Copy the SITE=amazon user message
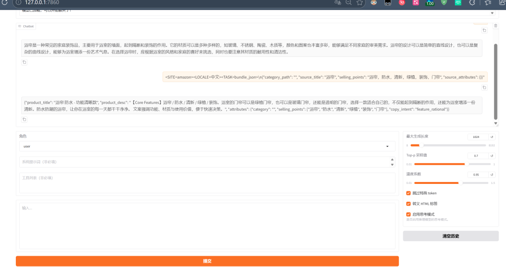Image resolution: width=506 pixels, height=267 pixels. coord(484,88)
